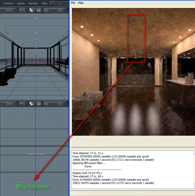
Task: Toggle manipulate object centers icon in top header
Action: [x=39, y=10]
